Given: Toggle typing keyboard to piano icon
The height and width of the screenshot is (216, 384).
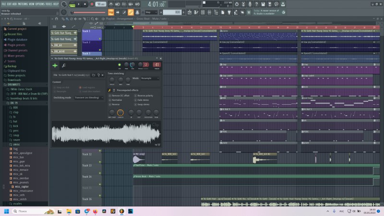Looking at the screenshot, I should pyautogui.click(x=111, y=12).
